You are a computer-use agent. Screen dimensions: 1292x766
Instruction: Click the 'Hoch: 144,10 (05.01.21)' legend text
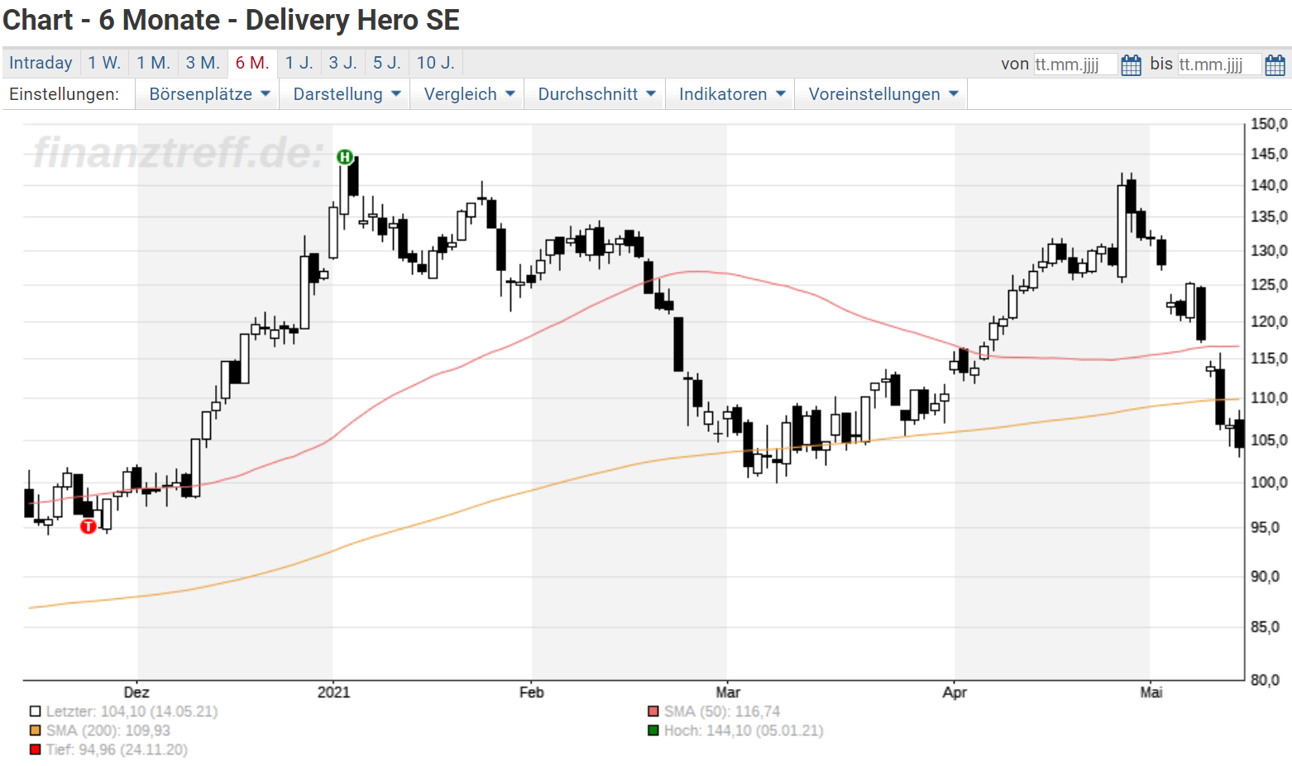[x=744, y=730]
